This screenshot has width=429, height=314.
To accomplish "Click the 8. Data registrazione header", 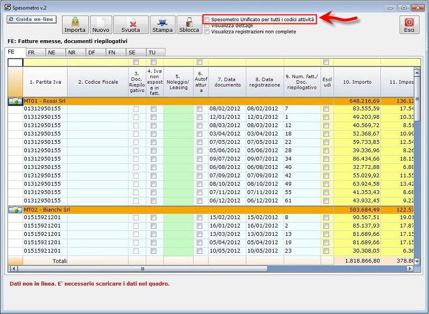I will pyautogui.click(x=265, y=82).
